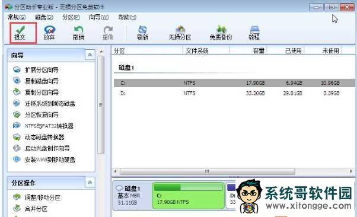Open 迁移系统到固态磁盘 wizard
The height and width of the screenshot is (217, 357).
coord(50,104)
